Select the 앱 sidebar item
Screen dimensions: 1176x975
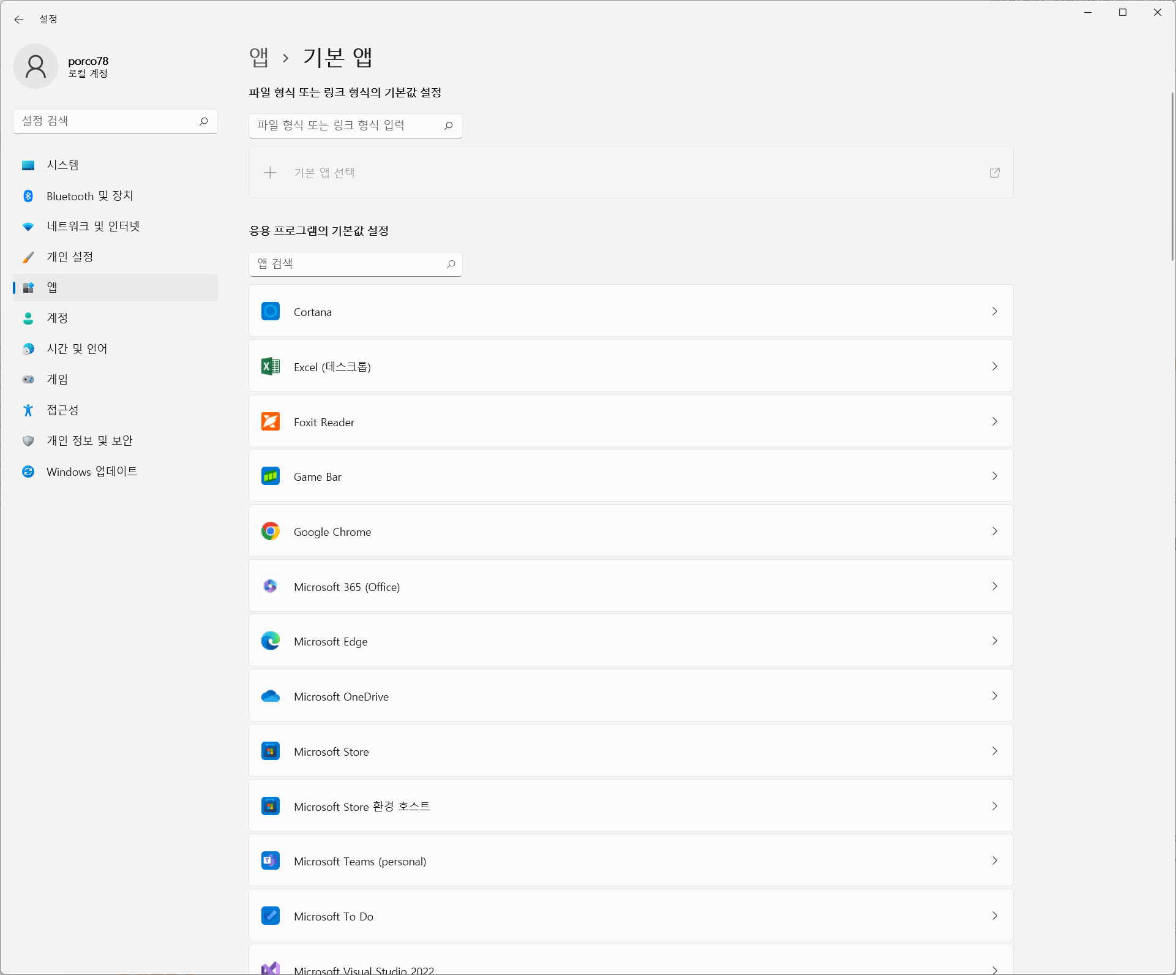[x=115, y=288]
